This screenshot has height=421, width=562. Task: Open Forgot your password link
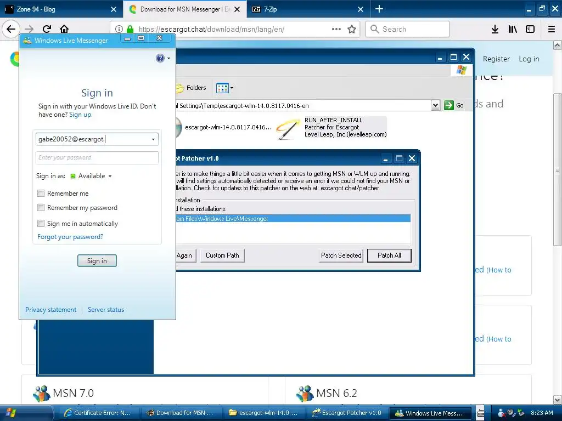(70, 237)
